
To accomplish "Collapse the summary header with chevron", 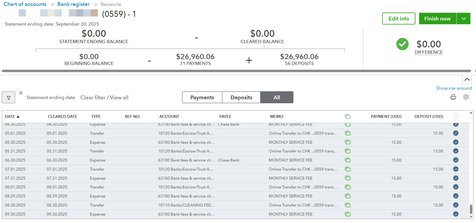I will point(467,80).
